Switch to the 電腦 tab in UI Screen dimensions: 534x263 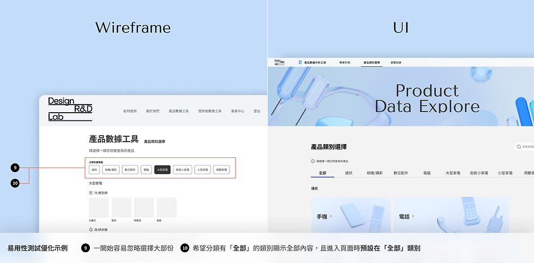427,173
